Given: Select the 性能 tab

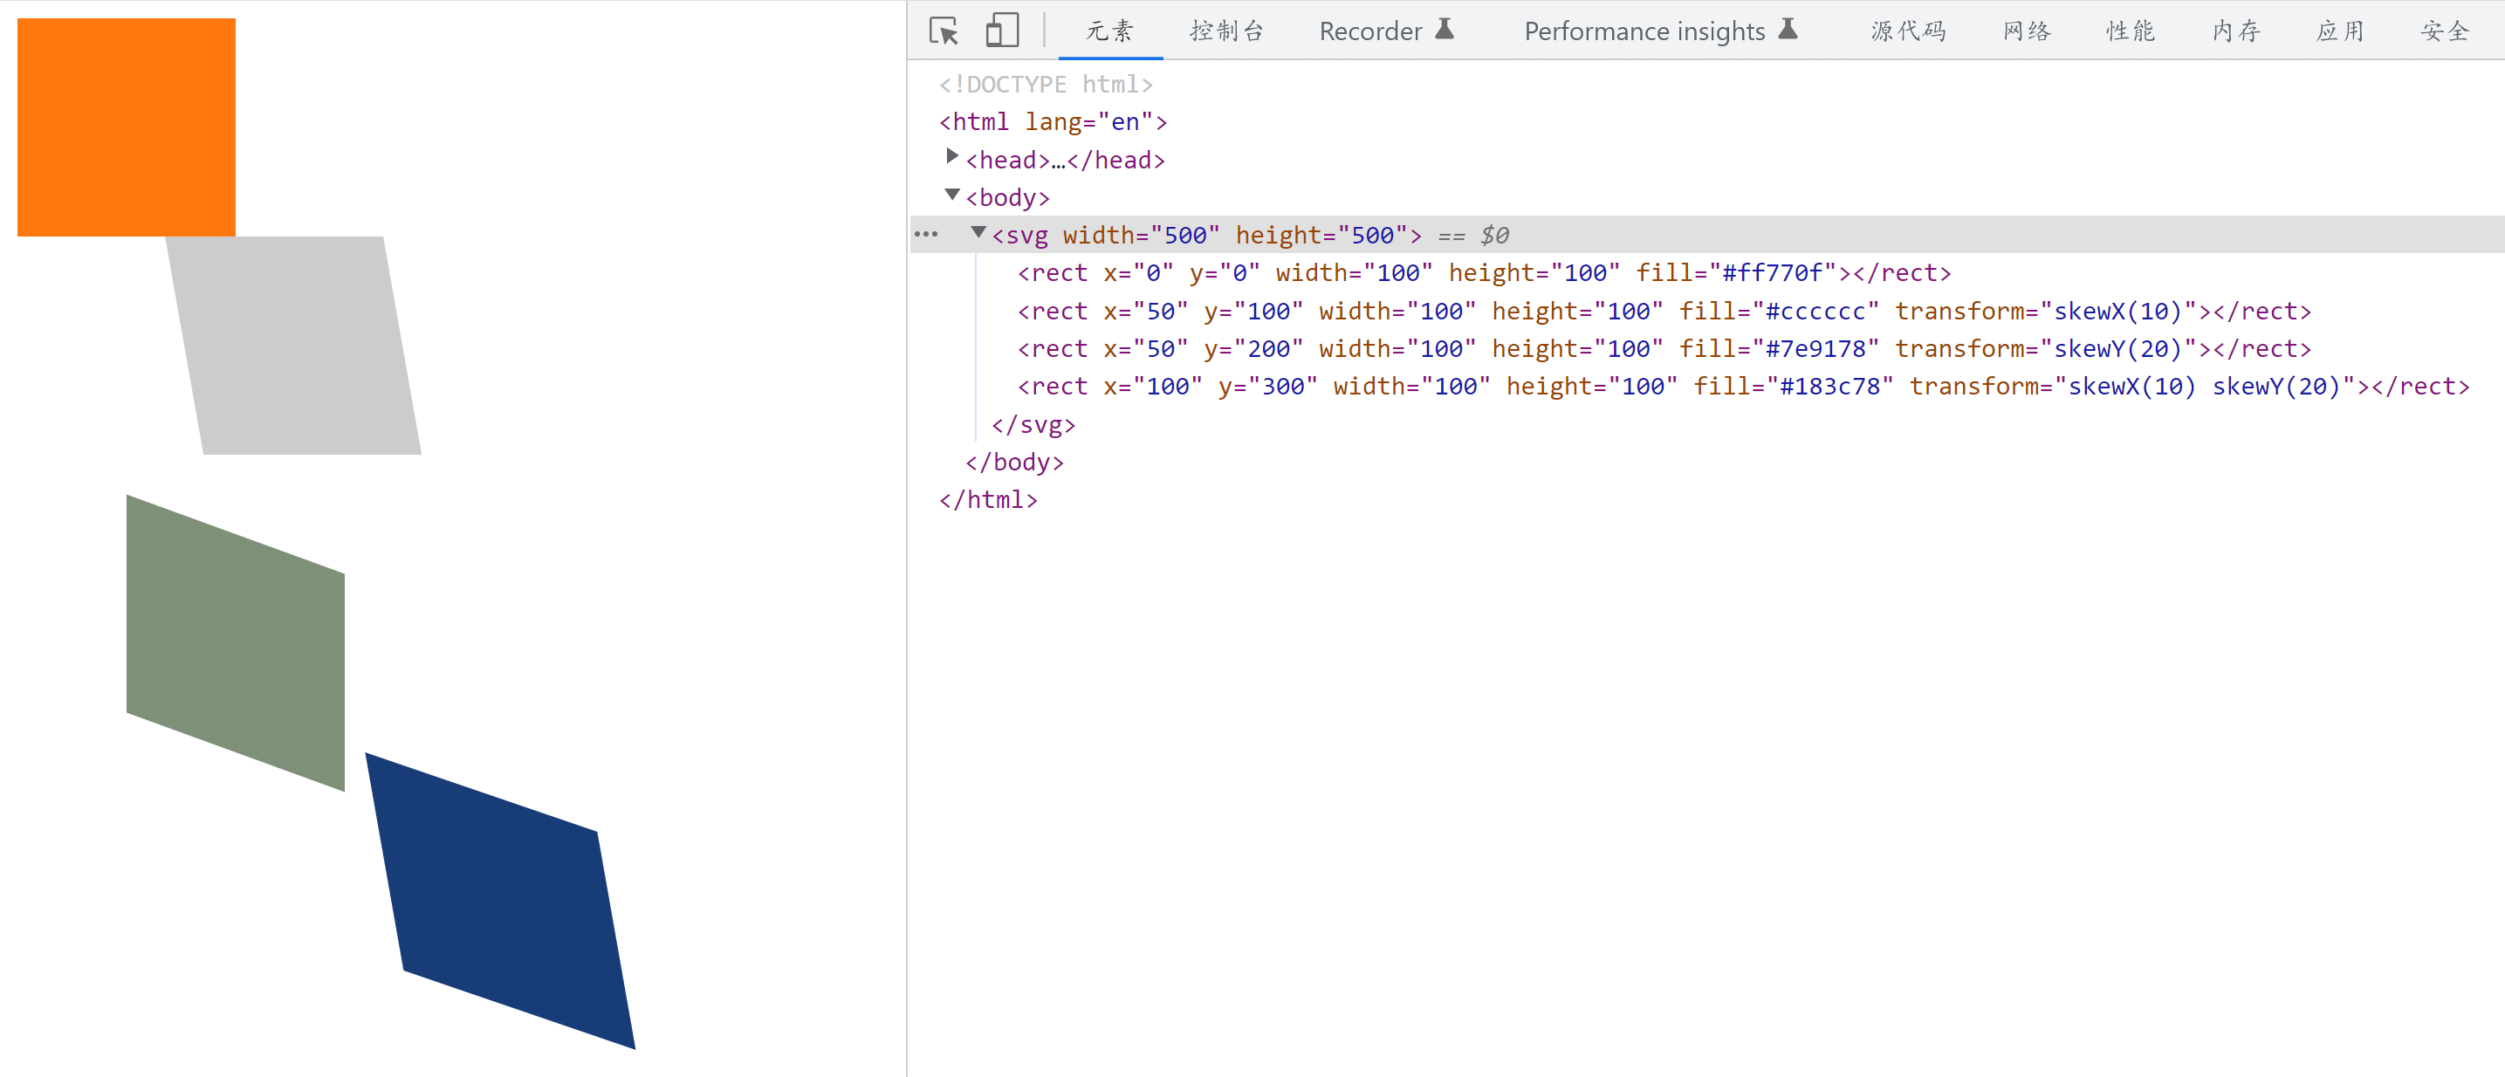Looking at the screenshot, I should [x=2130, y=31].
